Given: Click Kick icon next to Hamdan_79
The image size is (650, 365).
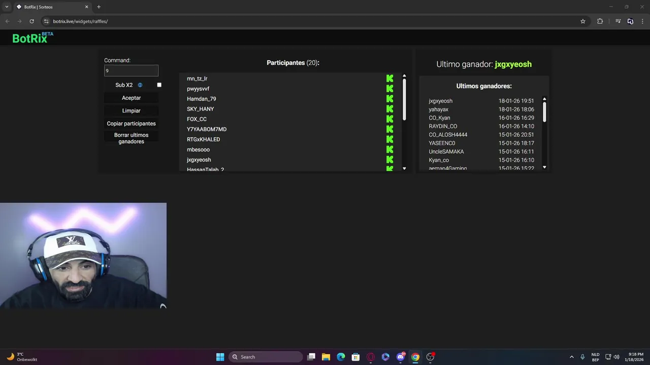Looking at the screenshot, I should pos(389,99).
